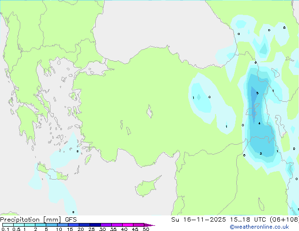Click the 0.1–0.5 mm legend color box
Screen dimensions: 299x231
8,225
